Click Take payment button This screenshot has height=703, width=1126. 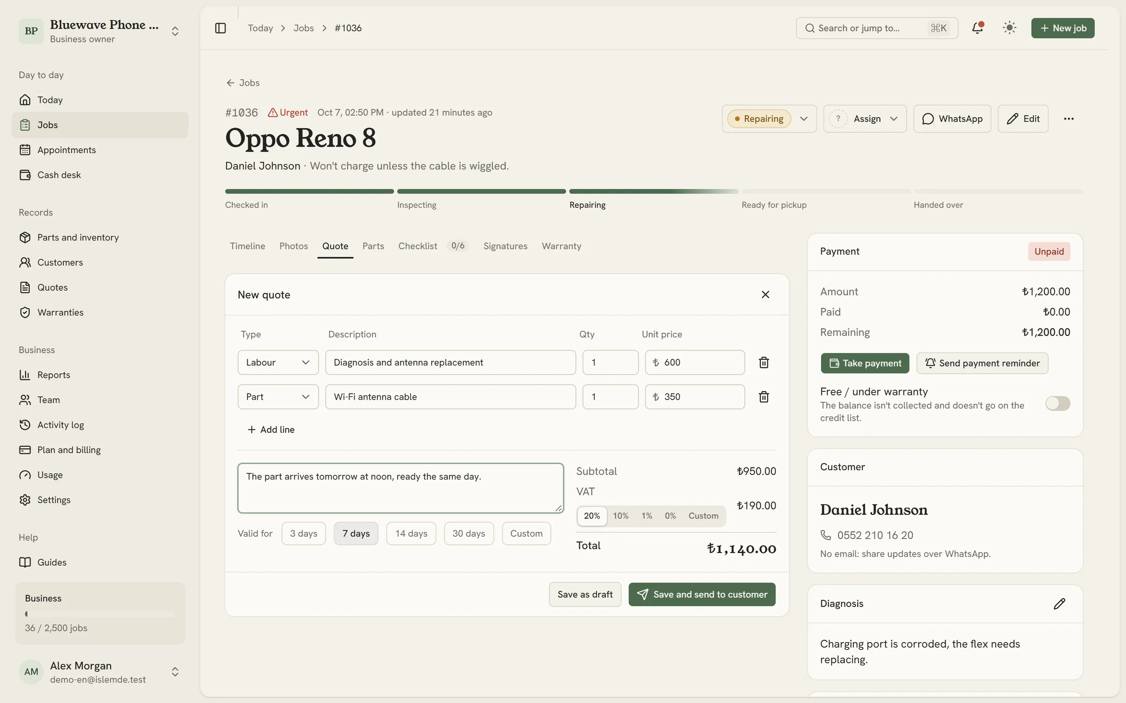pos(865,363)
